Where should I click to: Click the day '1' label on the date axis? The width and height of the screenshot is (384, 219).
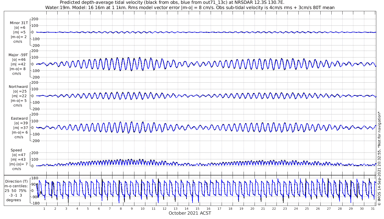44,209
